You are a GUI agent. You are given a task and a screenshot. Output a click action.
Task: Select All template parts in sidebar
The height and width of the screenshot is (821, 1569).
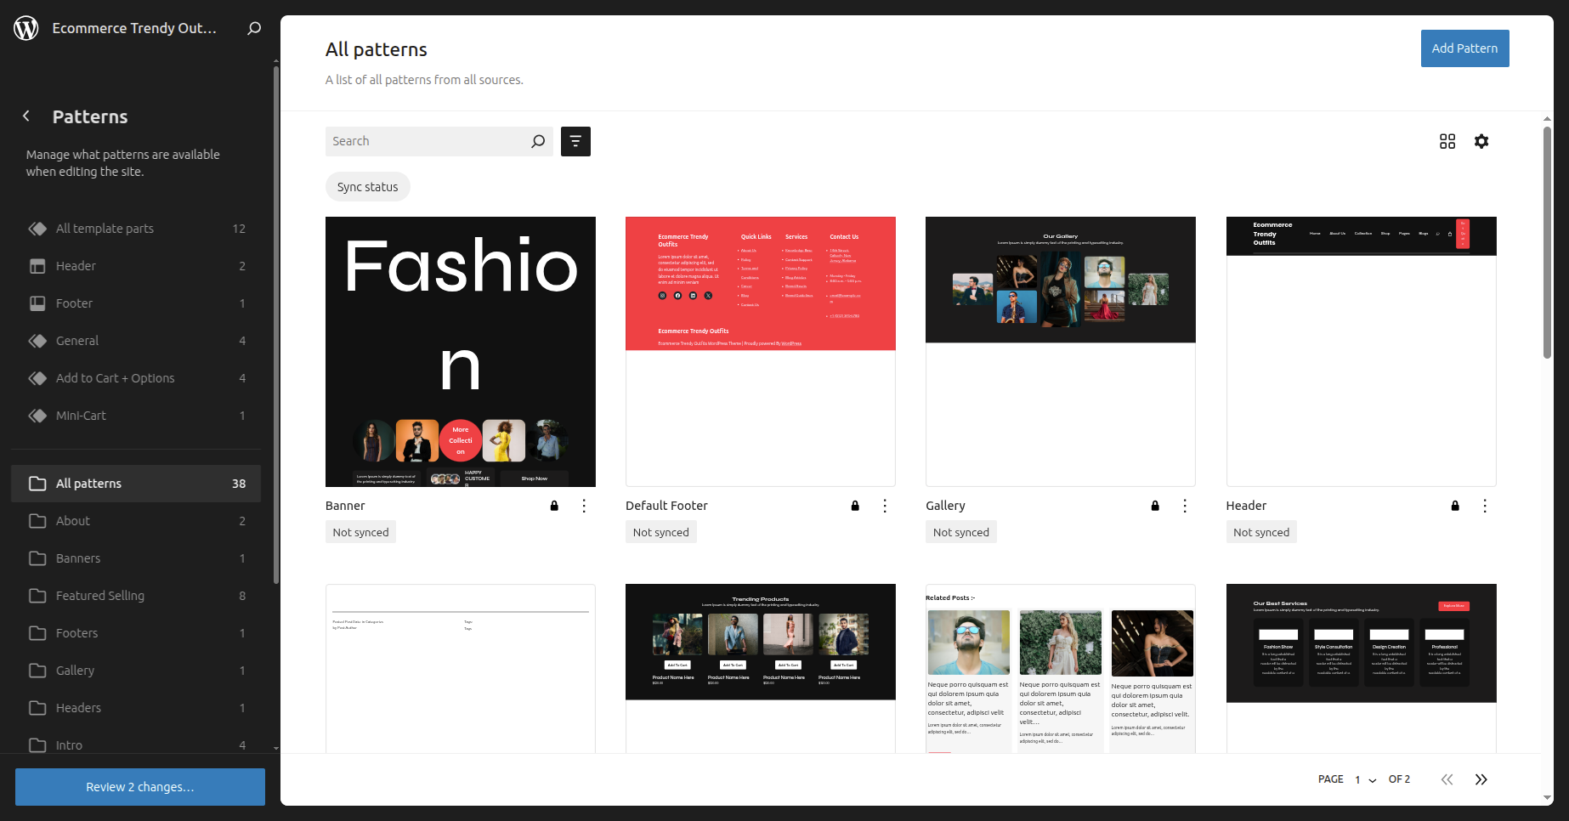136,229
